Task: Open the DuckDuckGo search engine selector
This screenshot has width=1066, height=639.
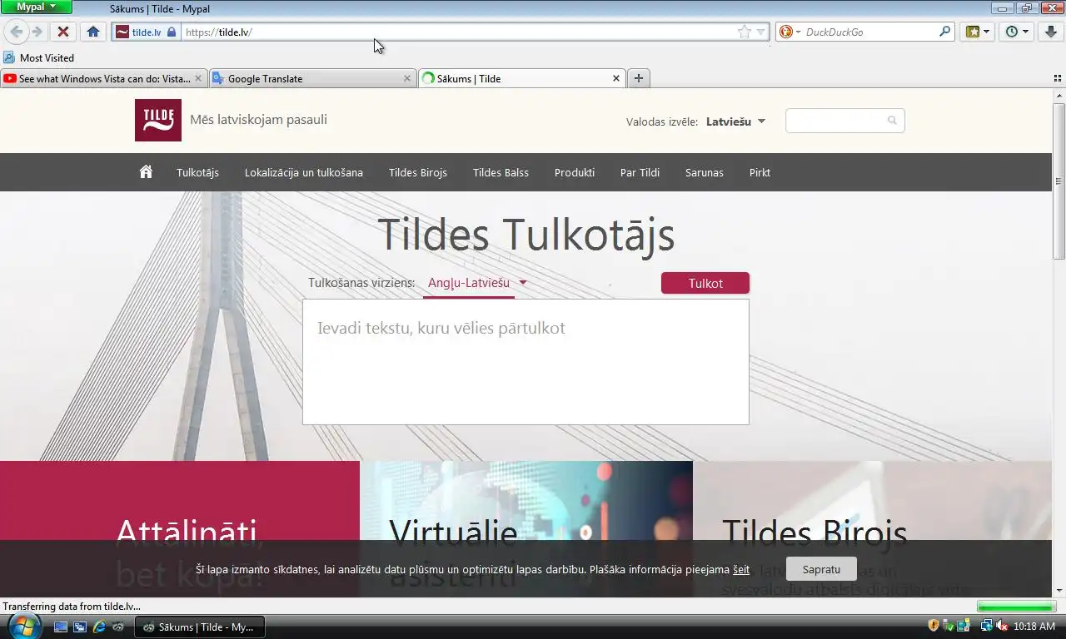Action: pos(790,32)
